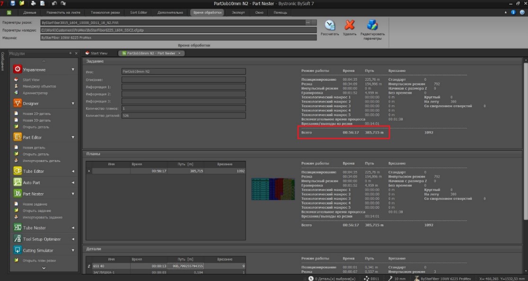Image resolution: width=528 pixels, height=281 pixels.
Task: Open the Управление module icon
Action: tap(18, 69)
